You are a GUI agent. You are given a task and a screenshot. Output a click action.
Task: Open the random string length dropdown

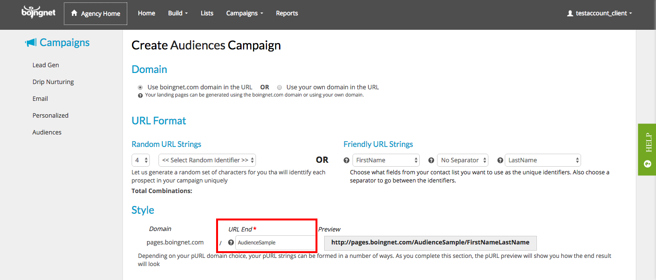click(x=141, y=160)
